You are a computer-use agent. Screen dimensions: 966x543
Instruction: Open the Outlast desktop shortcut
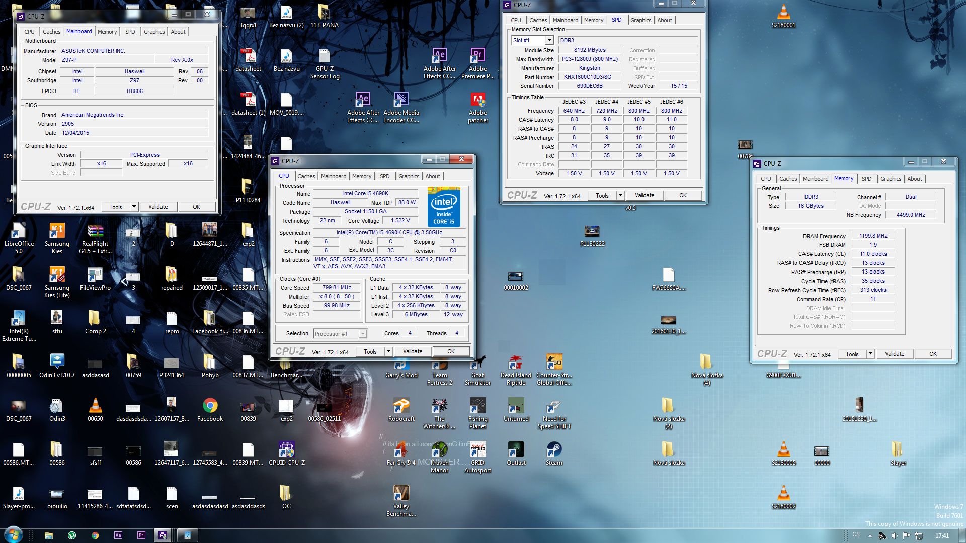coord(516,453)
